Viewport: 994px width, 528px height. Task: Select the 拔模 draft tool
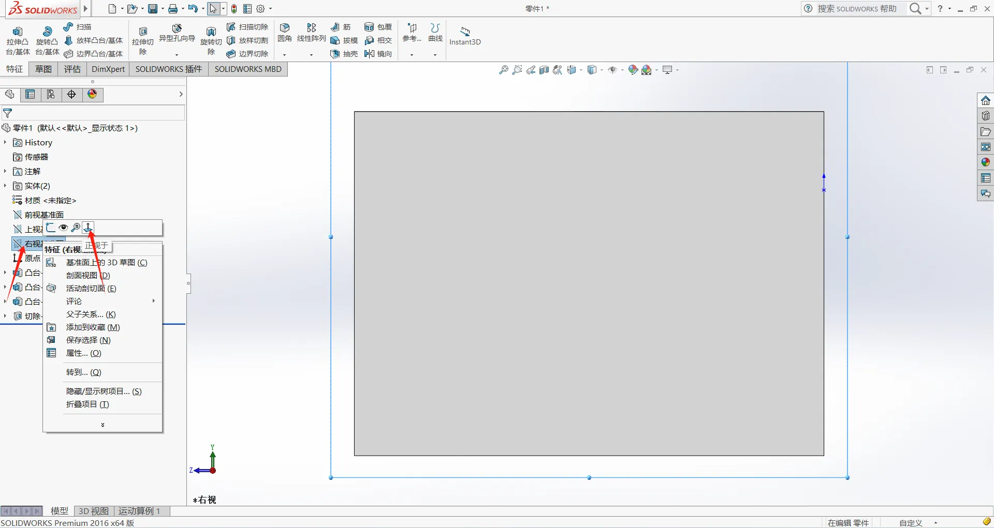[x=344, y=40]
